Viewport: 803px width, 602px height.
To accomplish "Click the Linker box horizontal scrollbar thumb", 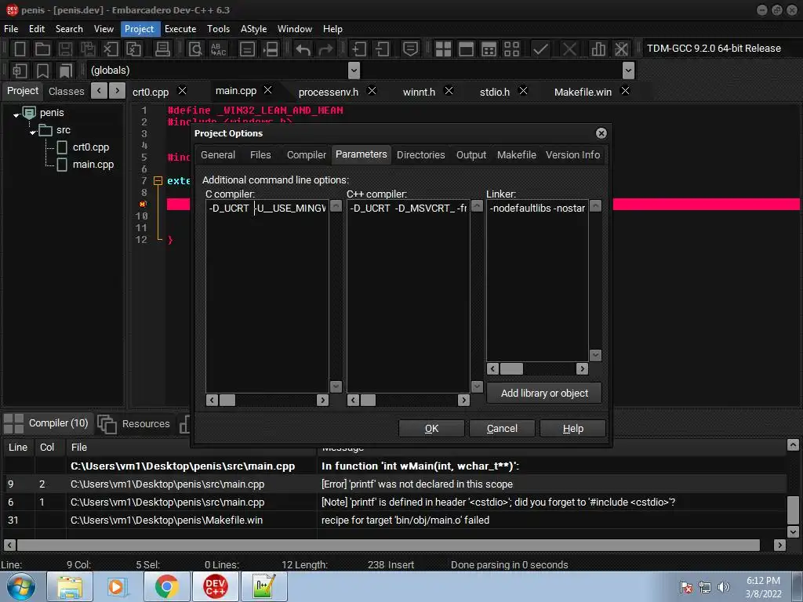I will [x=511, y=368].
